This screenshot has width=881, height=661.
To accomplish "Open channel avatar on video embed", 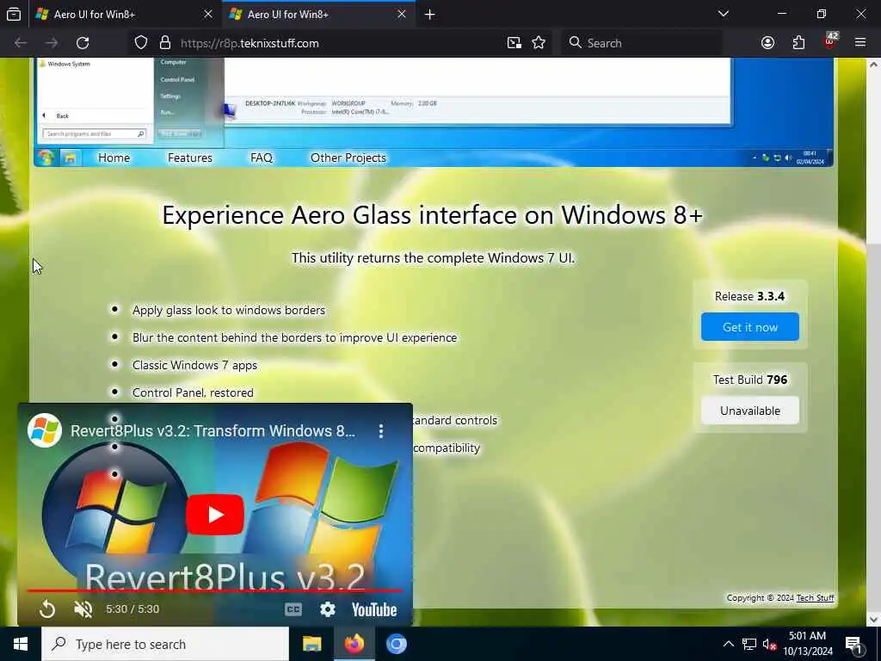I will coord(45,430).
